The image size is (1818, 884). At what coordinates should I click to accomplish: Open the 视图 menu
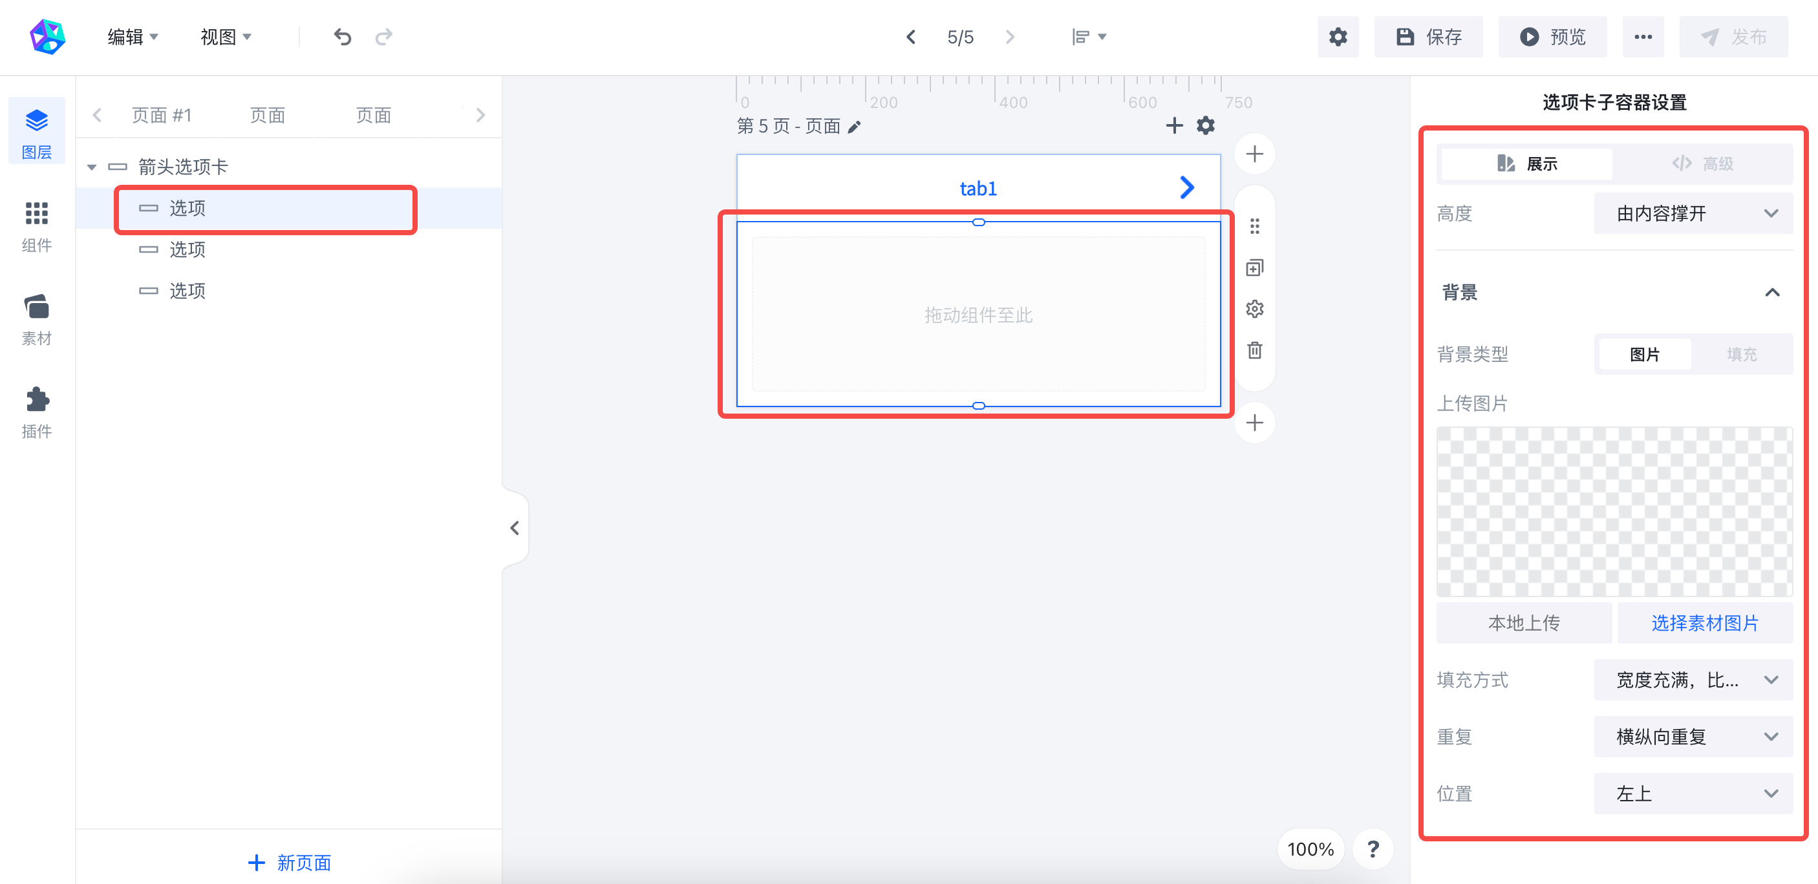[226, 37]
